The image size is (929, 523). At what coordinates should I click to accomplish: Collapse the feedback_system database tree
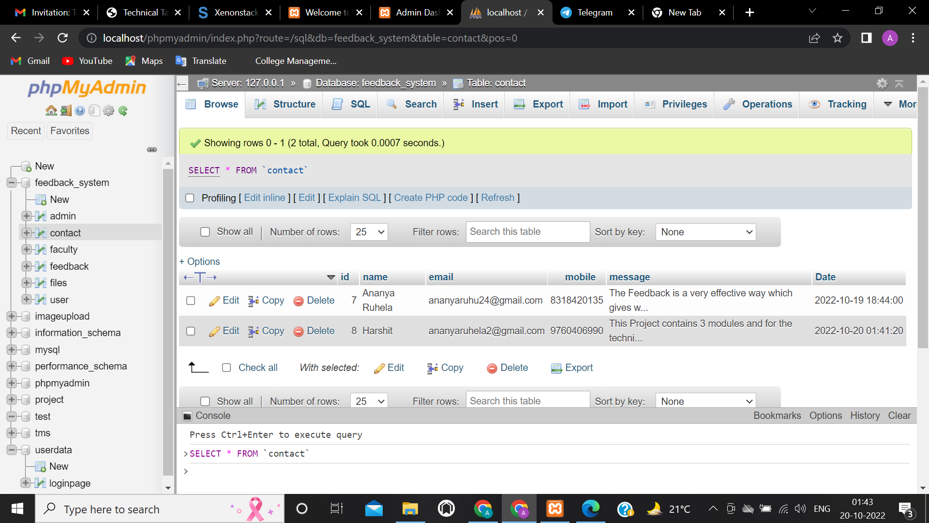tap(11, 183)
